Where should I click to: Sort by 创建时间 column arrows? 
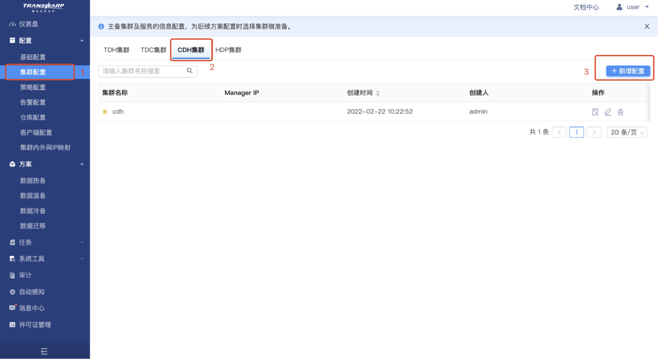coord(378,93)
